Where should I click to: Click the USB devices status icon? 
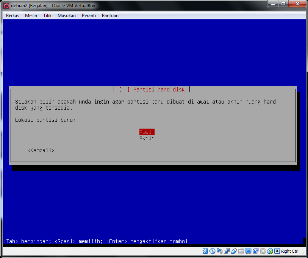tap(234, 251)
